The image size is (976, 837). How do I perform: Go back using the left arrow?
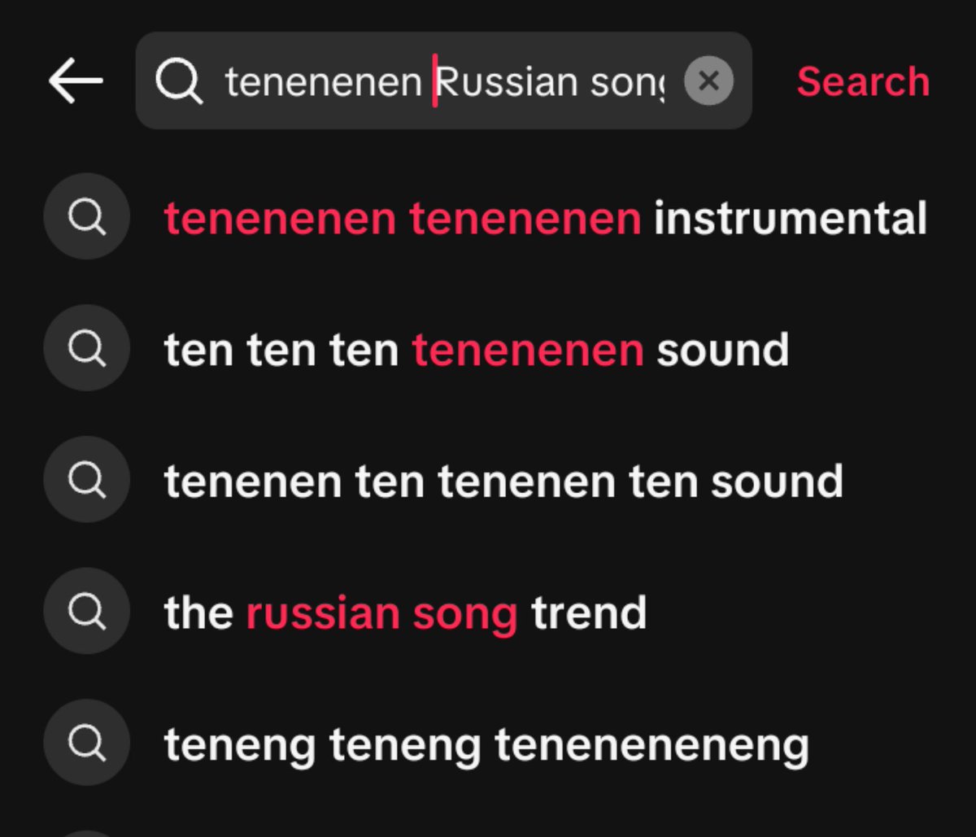pos(75,81)
